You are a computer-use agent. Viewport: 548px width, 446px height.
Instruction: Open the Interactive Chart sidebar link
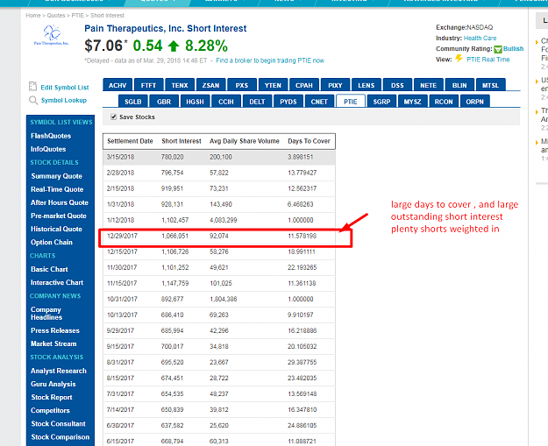(57, 282)
